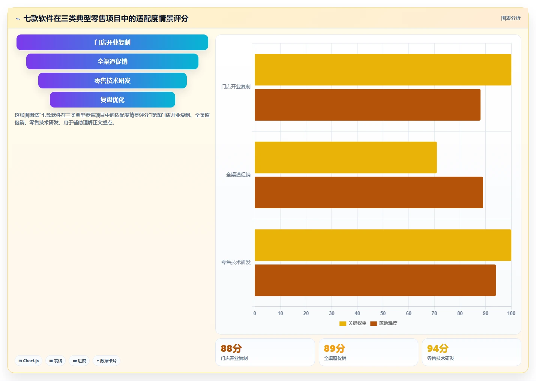536x381 pixels.
Task: Select the 数据卡片 tag chip
Action: tap(107, 361)
